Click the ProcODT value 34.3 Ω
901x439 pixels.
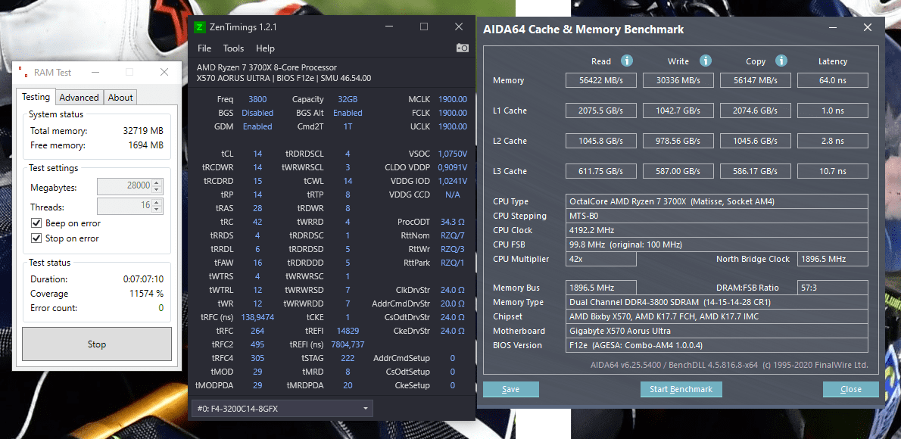(x=454, y=222)
